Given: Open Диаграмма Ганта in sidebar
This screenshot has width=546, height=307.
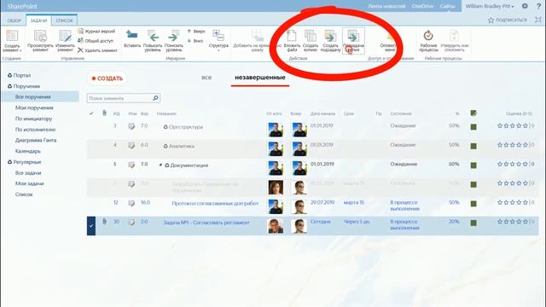Looking at the screenshot, I should click(36, 140).
